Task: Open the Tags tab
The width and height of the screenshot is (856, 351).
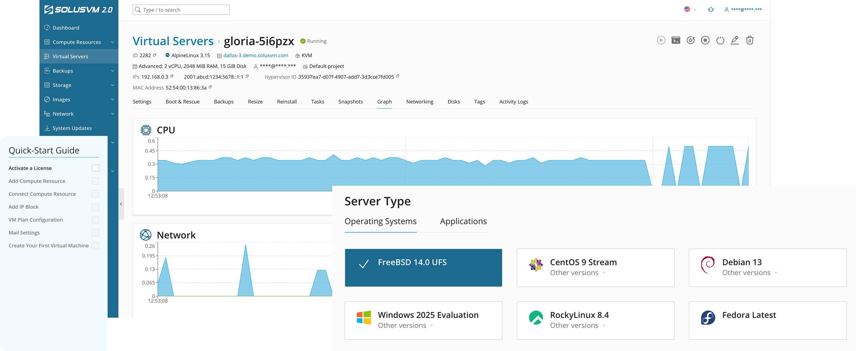Action: pyautogui.click(x=480, y=102)
